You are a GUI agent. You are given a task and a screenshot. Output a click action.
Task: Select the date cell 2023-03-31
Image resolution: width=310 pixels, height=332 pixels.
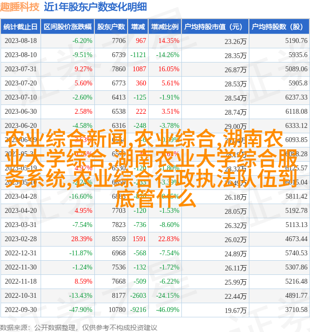[21, 225]
